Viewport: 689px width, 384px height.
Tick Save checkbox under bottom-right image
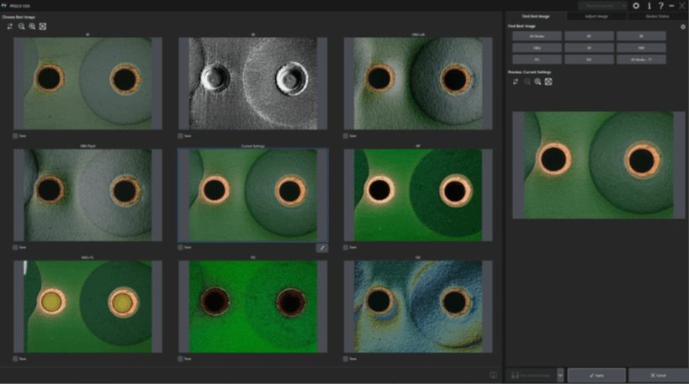(345, 359)
